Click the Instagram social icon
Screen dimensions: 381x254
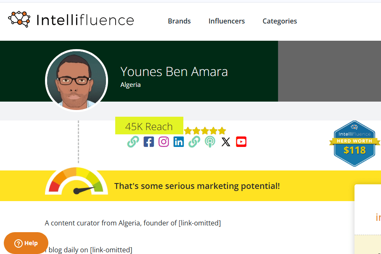point(164,142)
